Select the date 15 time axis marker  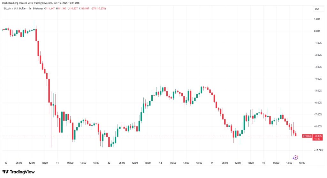tap(263, 163)
